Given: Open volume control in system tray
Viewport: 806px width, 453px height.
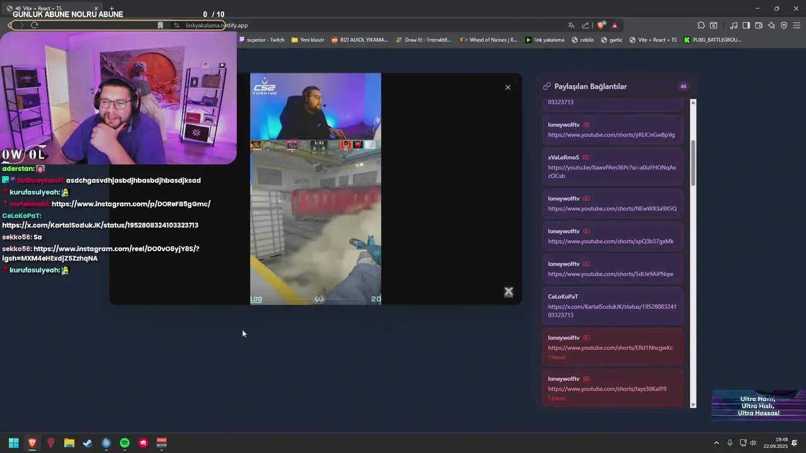Looking at the screenshot, I should [752, 443].
